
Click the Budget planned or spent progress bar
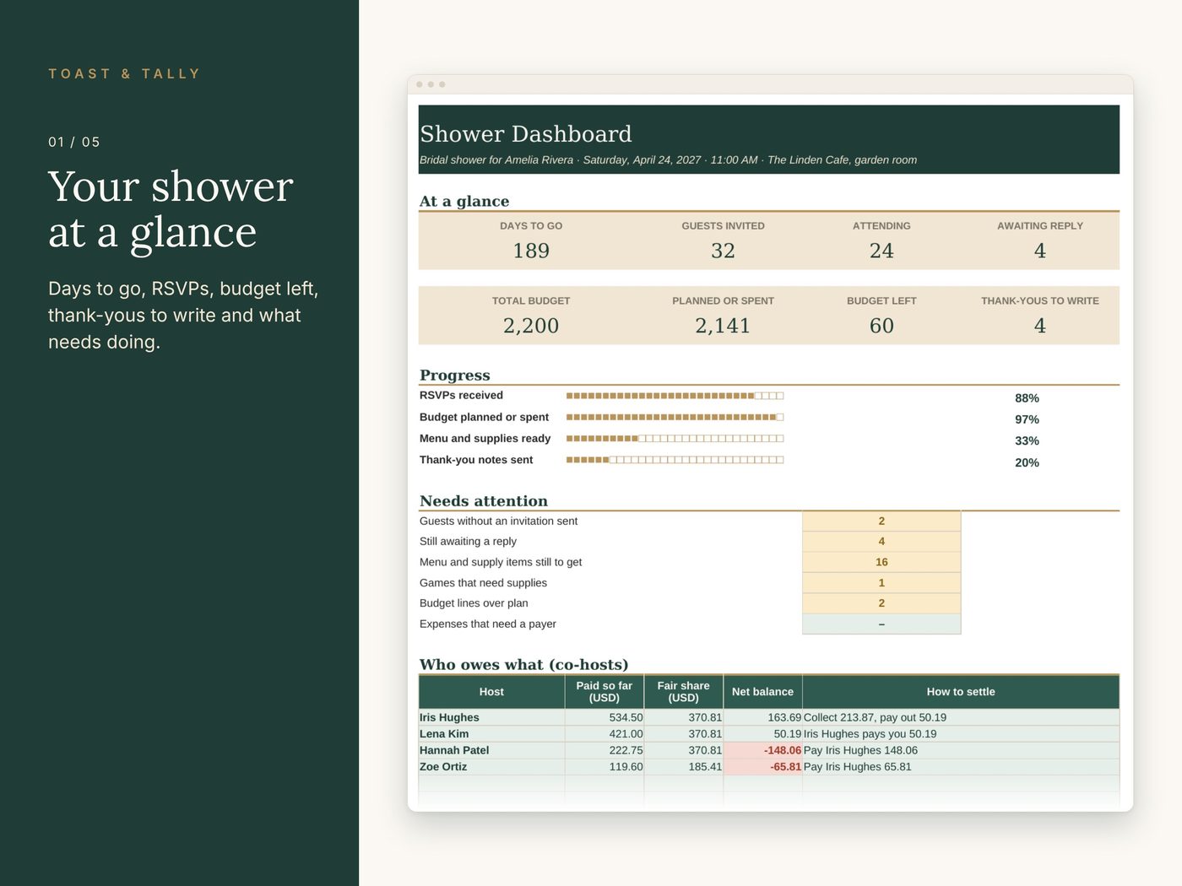(675, 417)
